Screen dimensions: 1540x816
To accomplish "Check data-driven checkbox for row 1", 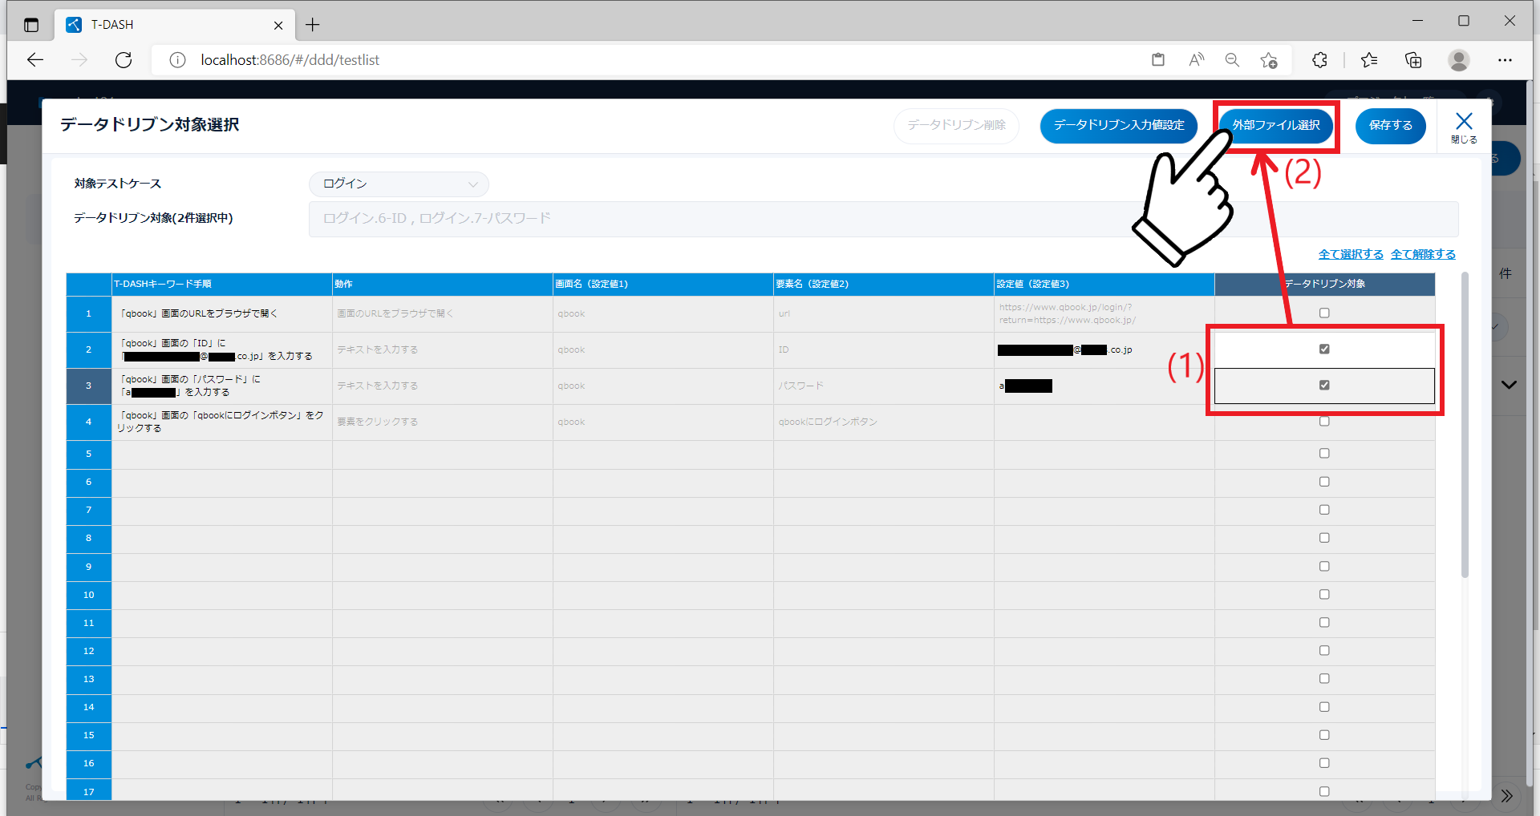I will pyautogui.click(x=1324, y=313).
